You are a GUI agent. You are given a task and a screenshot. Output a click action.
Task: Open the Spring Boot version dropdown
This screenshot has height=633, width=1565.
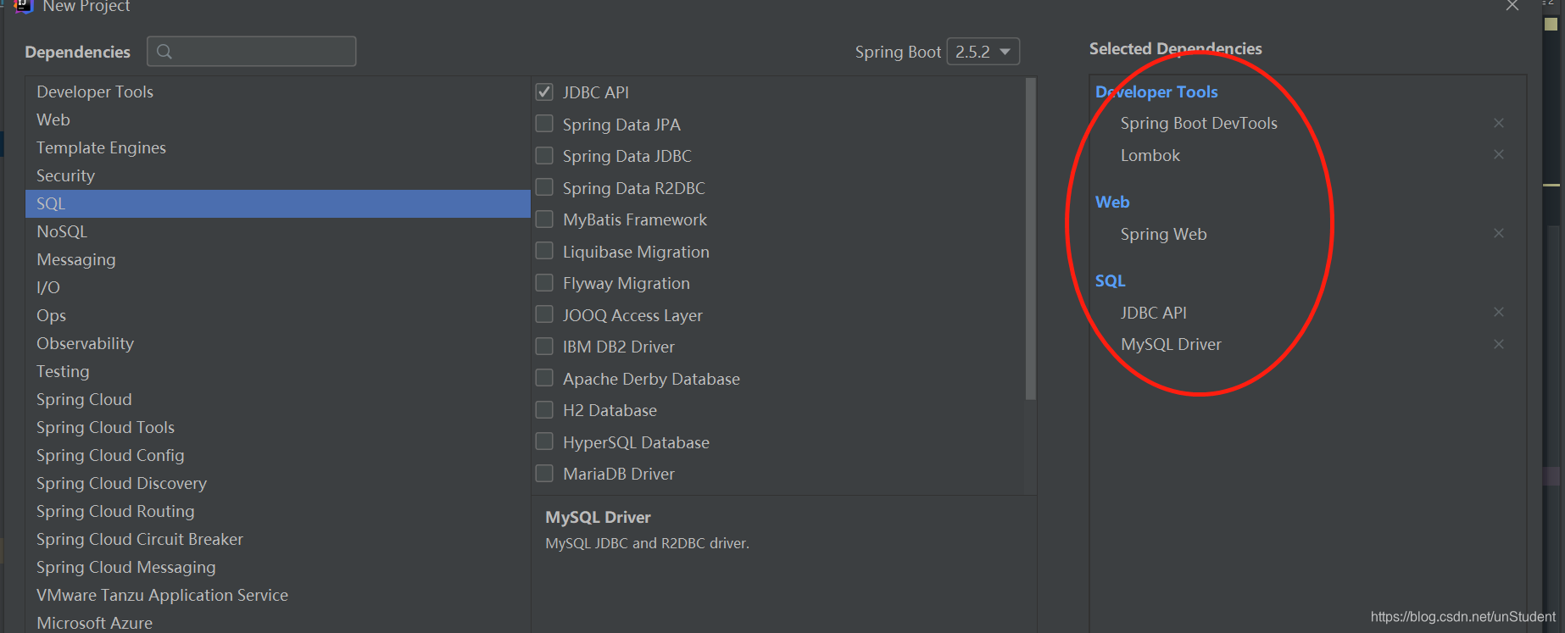[x=983, y=52]
